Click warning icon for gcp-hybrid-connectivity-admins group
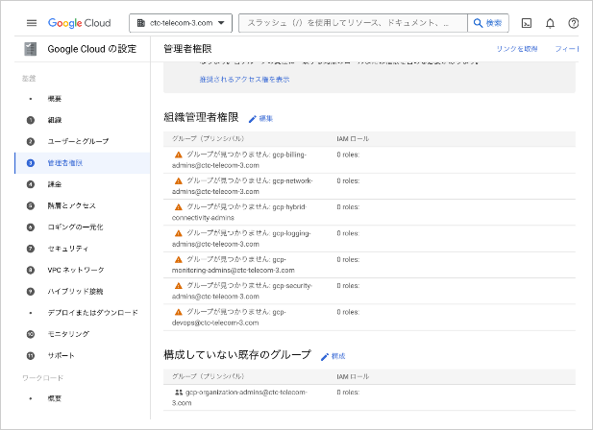Image resolution: width=593 pixels, height=430 pixels. coord(179,207)
